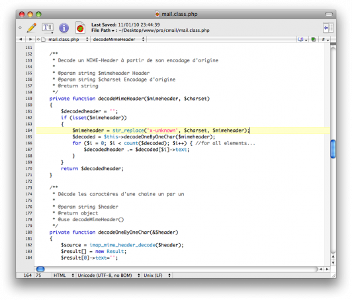This screenshot has width=352, height=300.
Task: Click gutter line number 170
Action: (x=28, y=168)
